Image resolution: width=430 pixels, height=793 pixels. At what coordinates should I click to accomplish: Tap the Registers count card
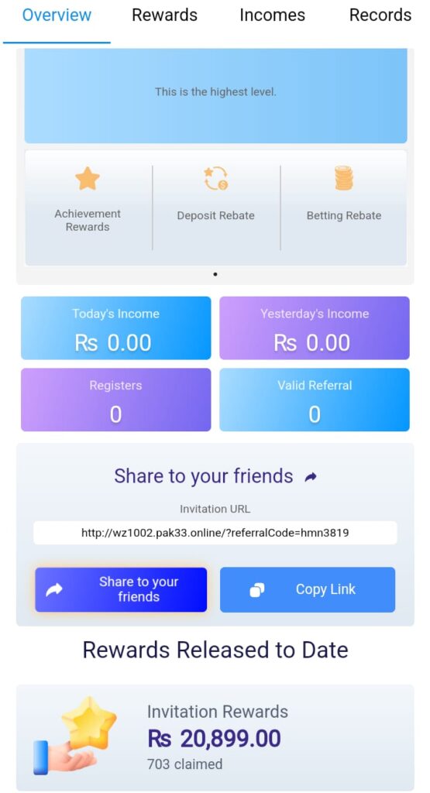(x=116, y=400)
